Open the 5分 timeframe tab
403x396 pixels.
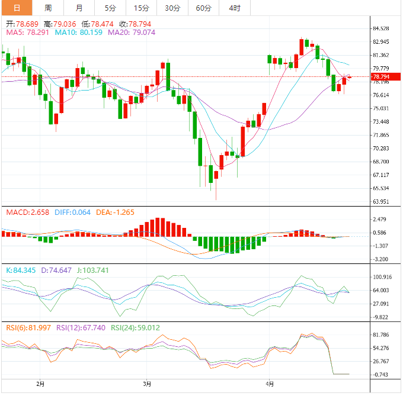point(110,8)
